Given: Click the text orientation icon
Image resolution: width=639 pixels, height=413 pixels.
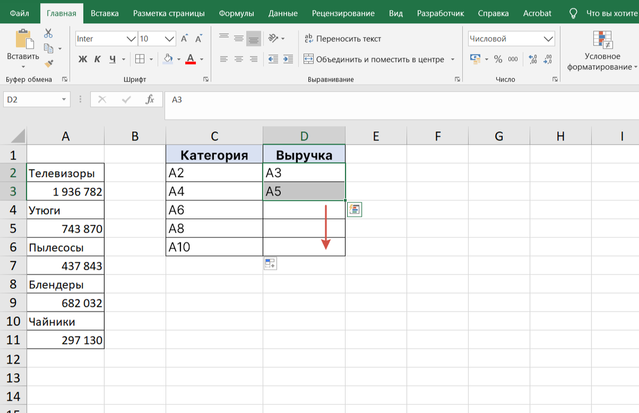Looking at the screenshot, I should pyautogui.click(x=273, y=38).
